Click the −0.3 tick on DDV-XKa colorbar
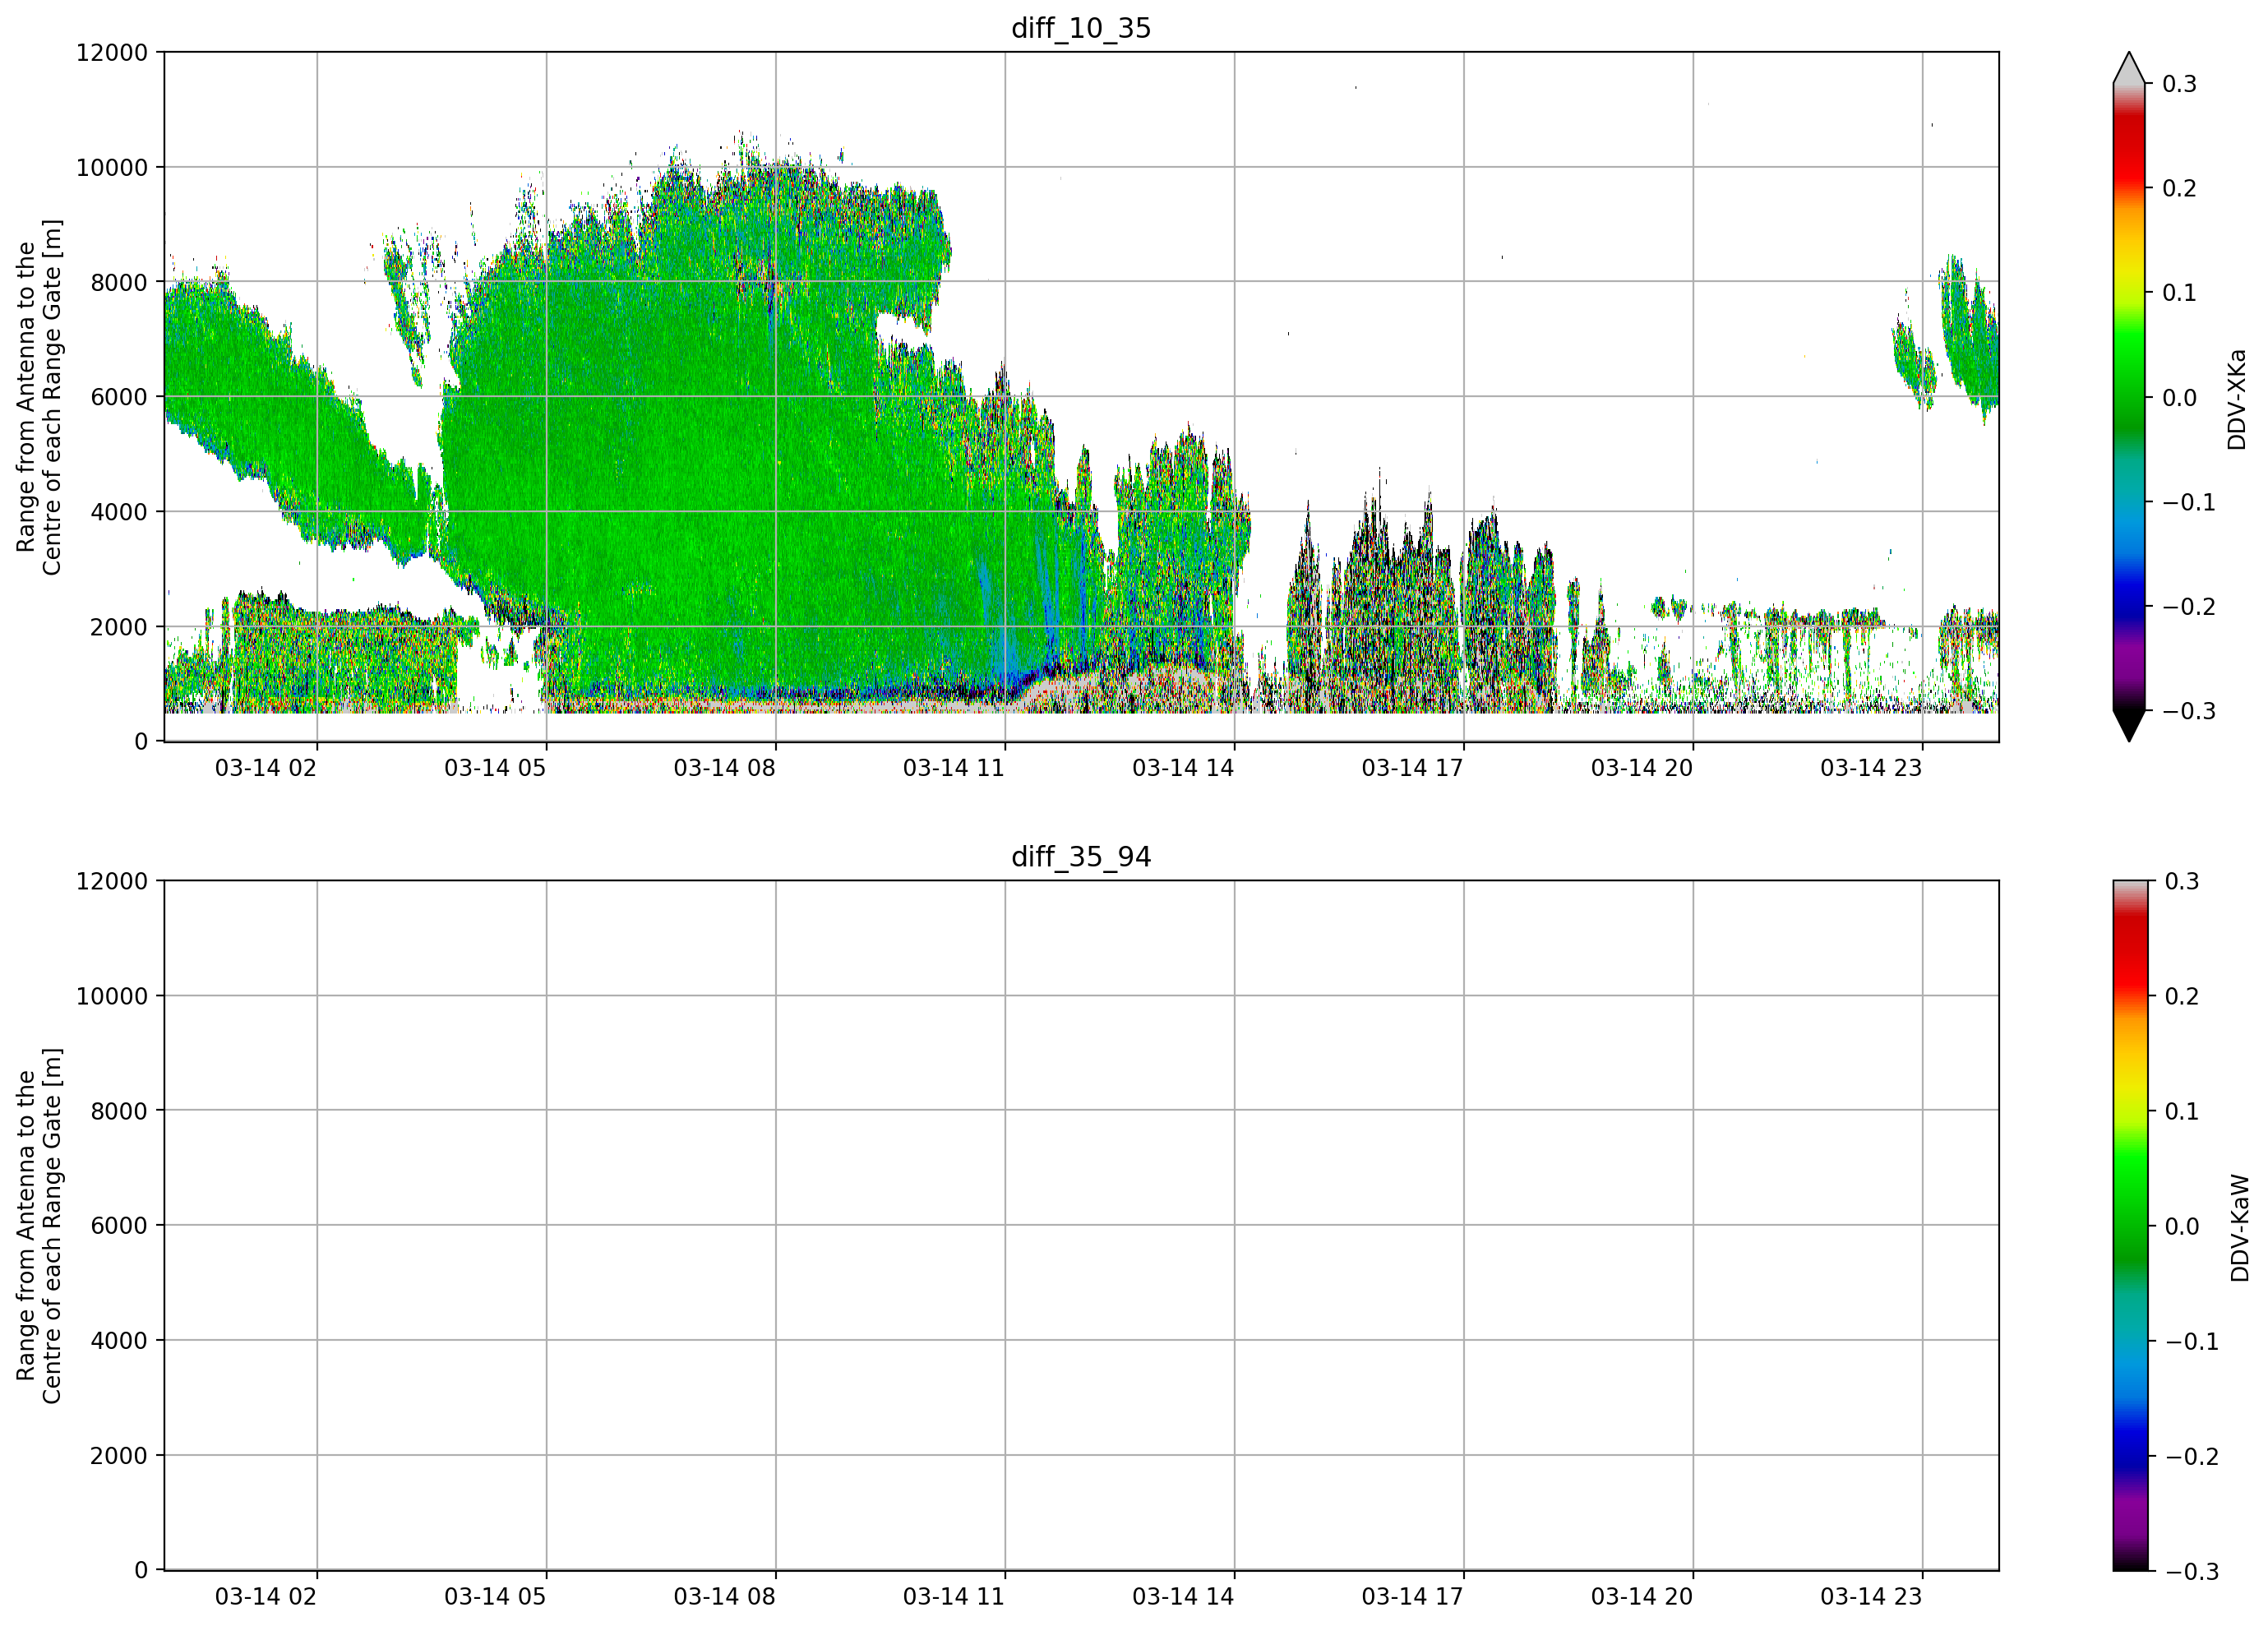Image resolution: width=2268 pixels, height=1626 pixels. [2189, 711]
